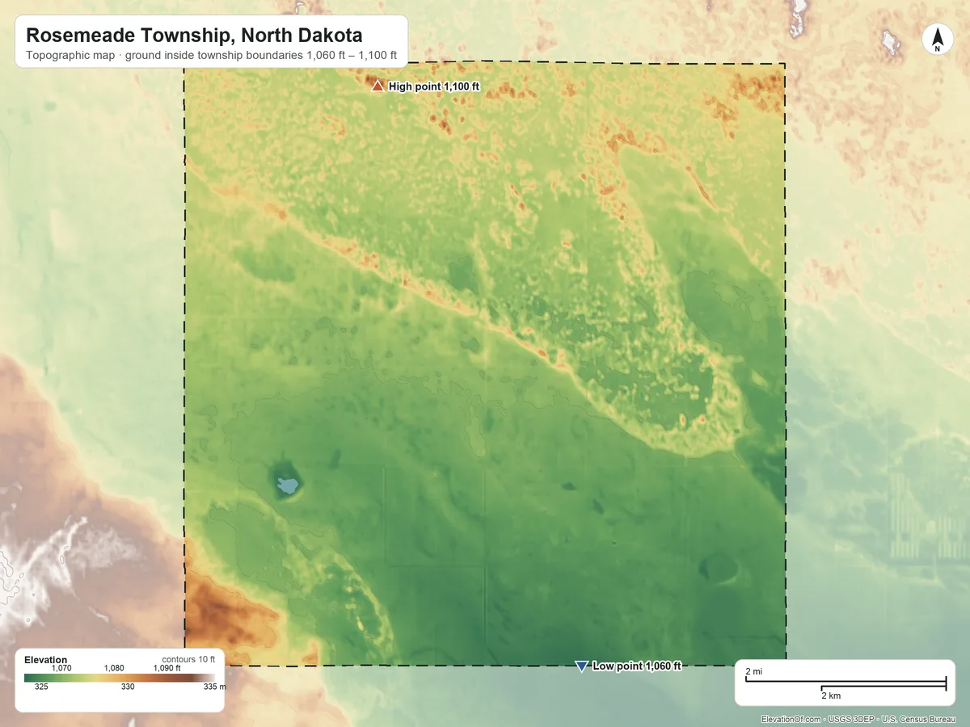The width and height of the screenshot is (970, 727).
Task: Click the "325" metre legend value
Action: (x=41, y=687)
